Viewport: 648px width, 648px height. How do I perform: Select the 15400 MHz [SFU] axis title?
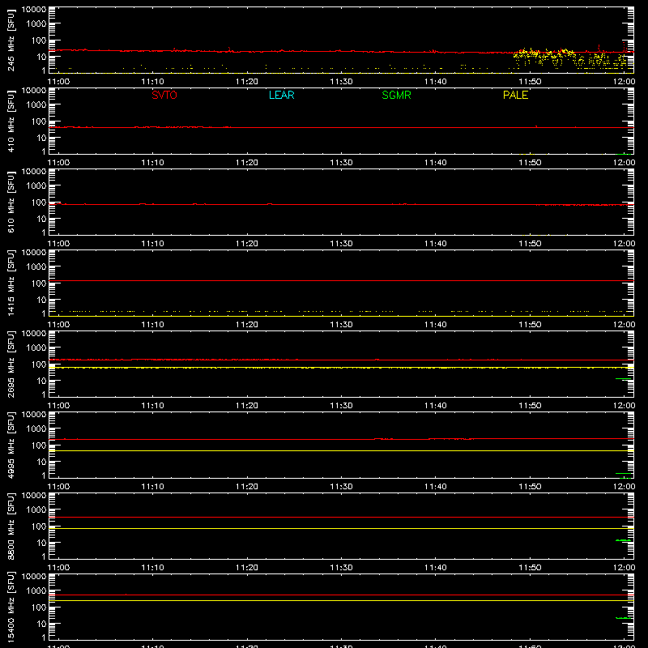click(11, 607)
